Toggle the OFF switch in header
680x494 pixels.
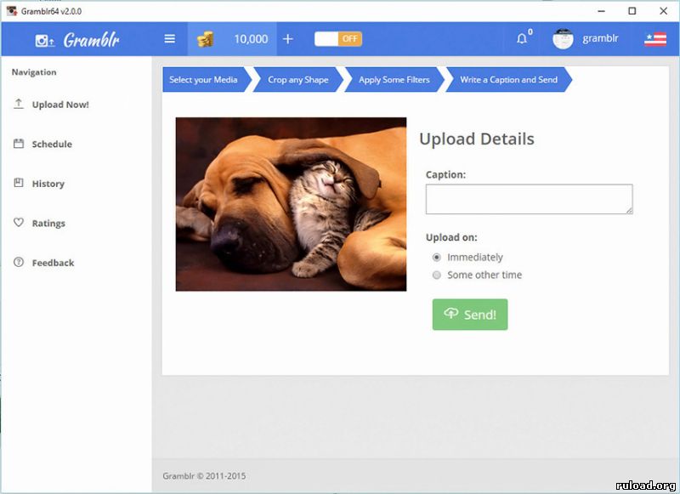pos(337,39)
